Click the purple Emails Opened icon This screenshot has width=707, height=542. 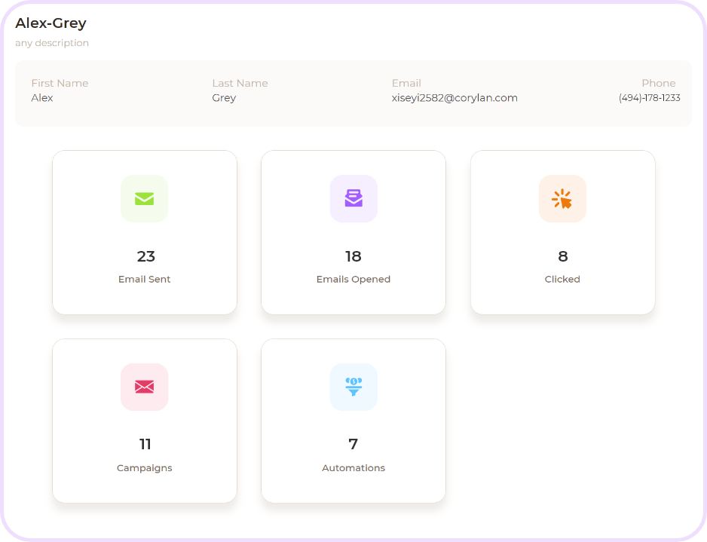pos(353,198)
